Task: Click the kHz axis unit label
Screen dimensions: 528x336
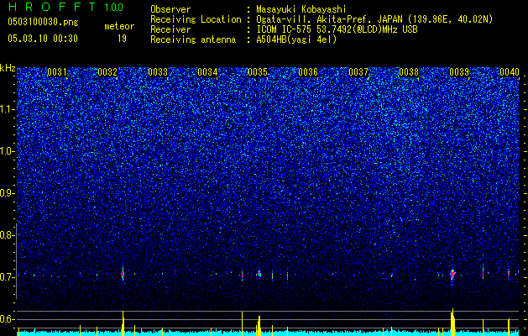Action: pyautogui.click(x=8, y=68)
